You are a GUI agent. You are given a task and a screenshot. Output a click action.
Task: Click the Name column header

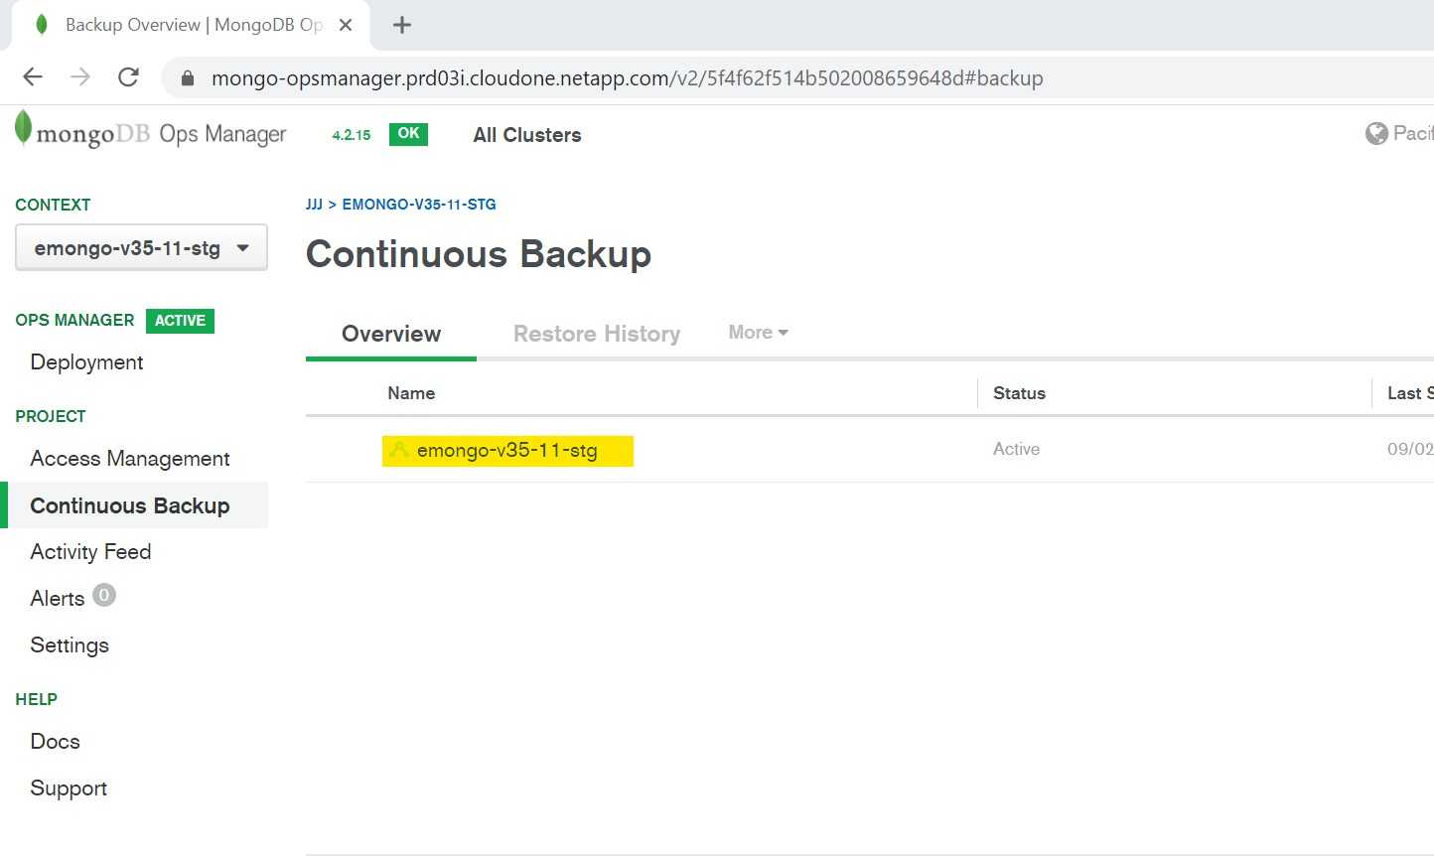[x=411, y=393]
